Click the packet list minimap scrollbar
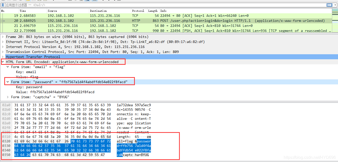The height and width of the screenshot is (162, 338). click(335, 21)
